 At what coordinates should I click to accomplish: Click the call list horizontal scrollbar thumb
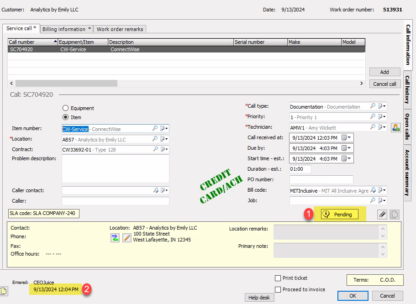point(66,83)
